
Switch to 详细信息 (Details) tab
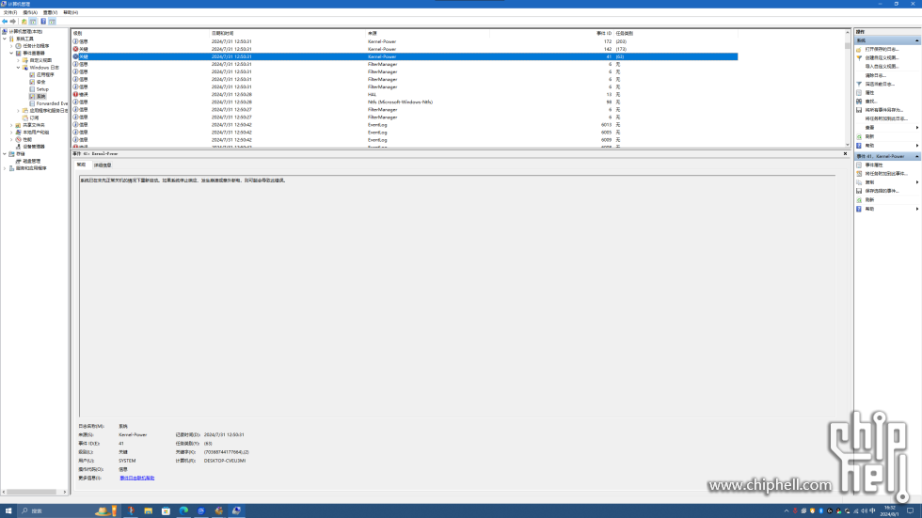click(103, 165)
